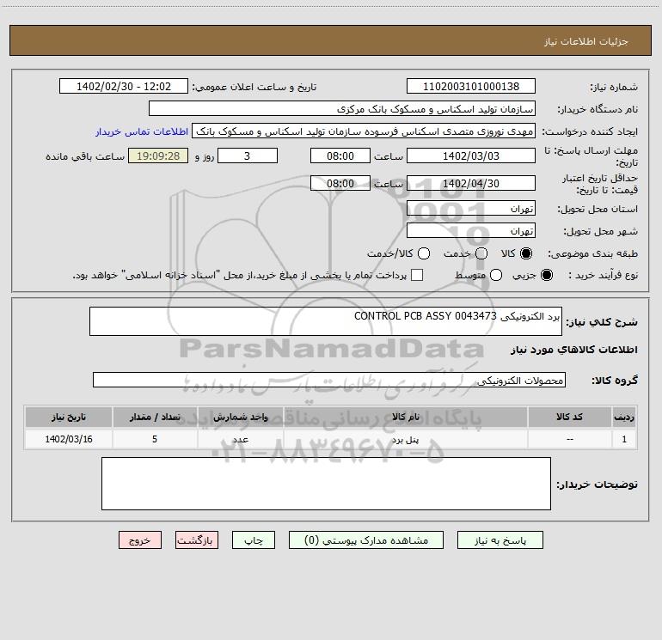Screen dimensions: 662x640
Task: Select the جزیی purchase type radio
Action: pos(547,275)
